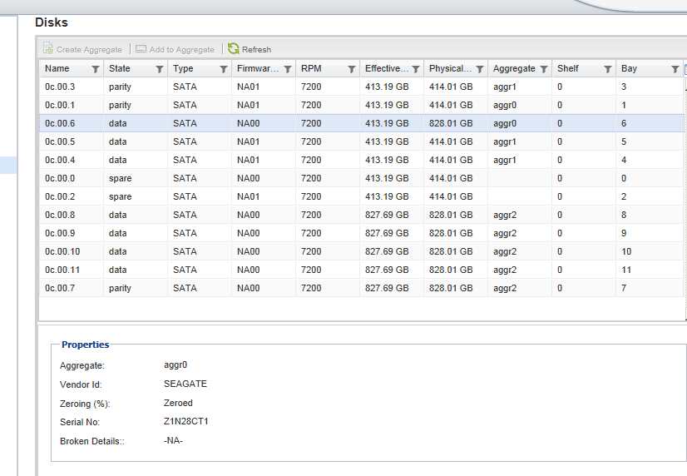The image size is (687, 476).
Task: Click 828.01 GB physical size of 0c.00.6
Action: pyautogui.click(x=451, y=123)
